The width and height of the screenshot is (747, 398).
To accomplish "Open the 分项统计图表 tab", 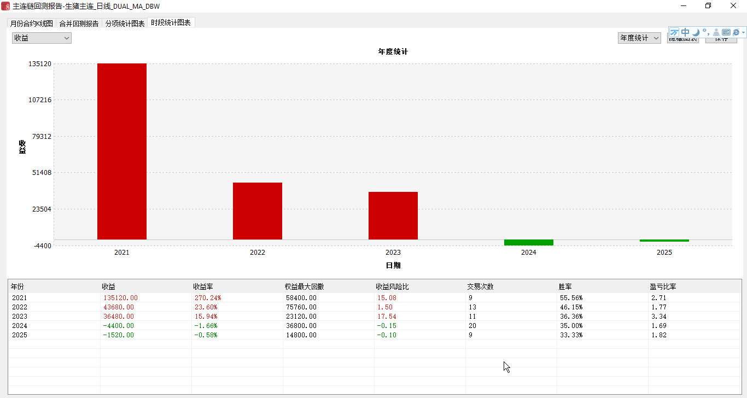I will tap(125, 24).
